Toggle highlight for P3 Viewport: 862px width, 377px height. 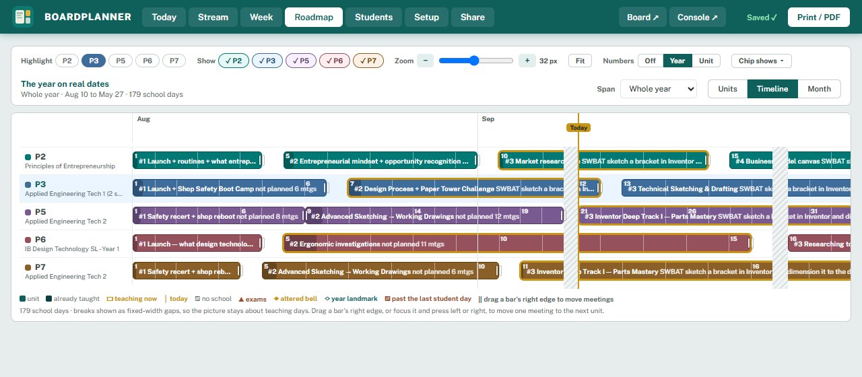point(94,61)
